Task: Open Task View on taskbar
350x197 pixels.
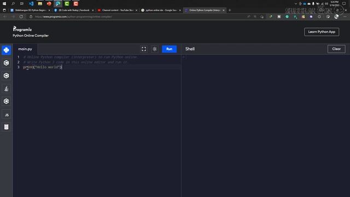Action: tap(22, 4)
